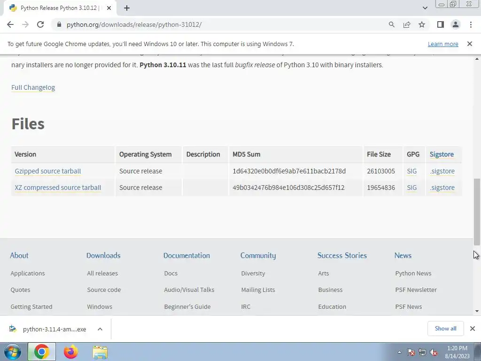The image size is (481, 361).
Task: Go to Quotes footer link
Action: (20, 290)
